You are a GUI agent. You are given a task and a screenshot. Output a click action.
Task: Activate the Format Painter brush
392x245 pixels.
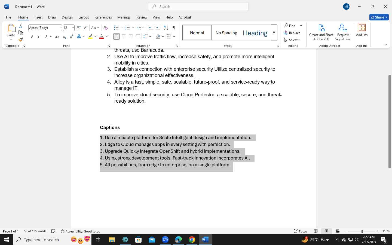pos(21,39)
